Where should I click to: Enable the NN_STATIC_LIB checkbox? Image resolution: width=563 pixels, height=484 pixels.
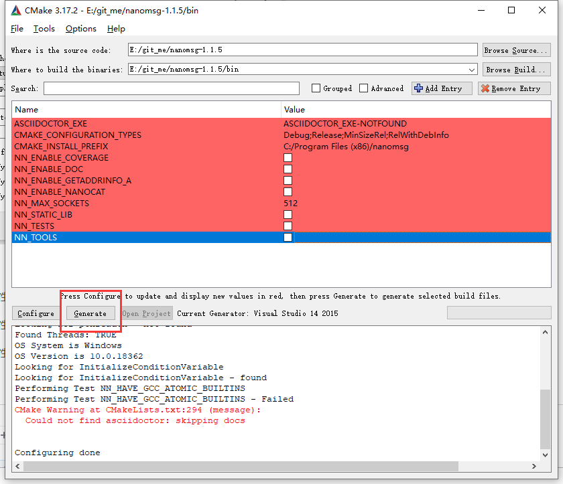[288, 214]
